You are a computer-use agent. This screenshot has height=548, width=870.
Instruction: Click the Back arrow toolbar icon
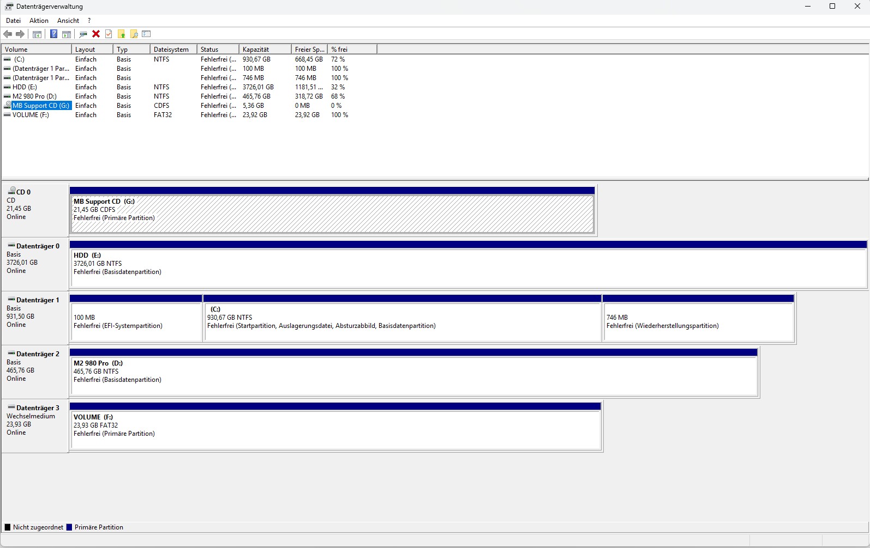(x=8, y=34)
